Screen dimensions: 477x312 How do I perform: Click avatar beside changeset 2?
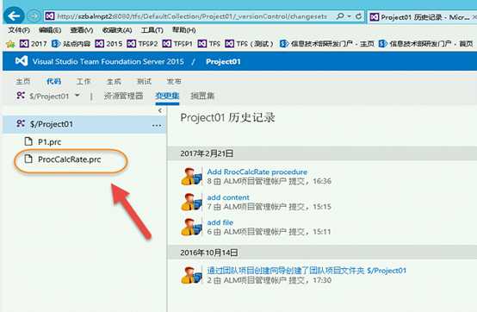pyautogui.click(x=191, y=275)
